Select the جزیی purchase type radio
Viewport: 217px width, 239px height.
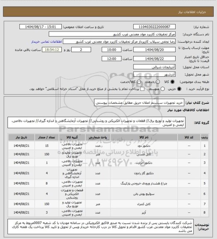pos(179,89)
